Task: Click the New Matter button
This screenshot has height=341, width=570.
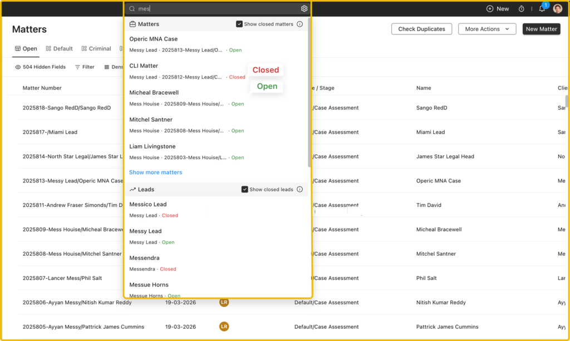Action: tap(541, 29)
